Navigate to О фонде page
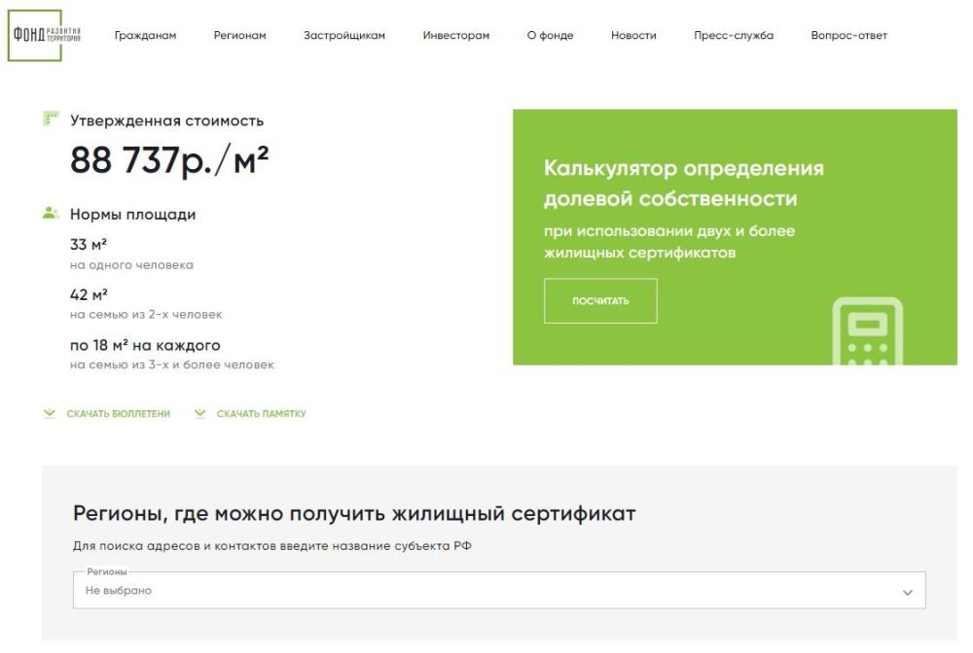 coord(550,36)
